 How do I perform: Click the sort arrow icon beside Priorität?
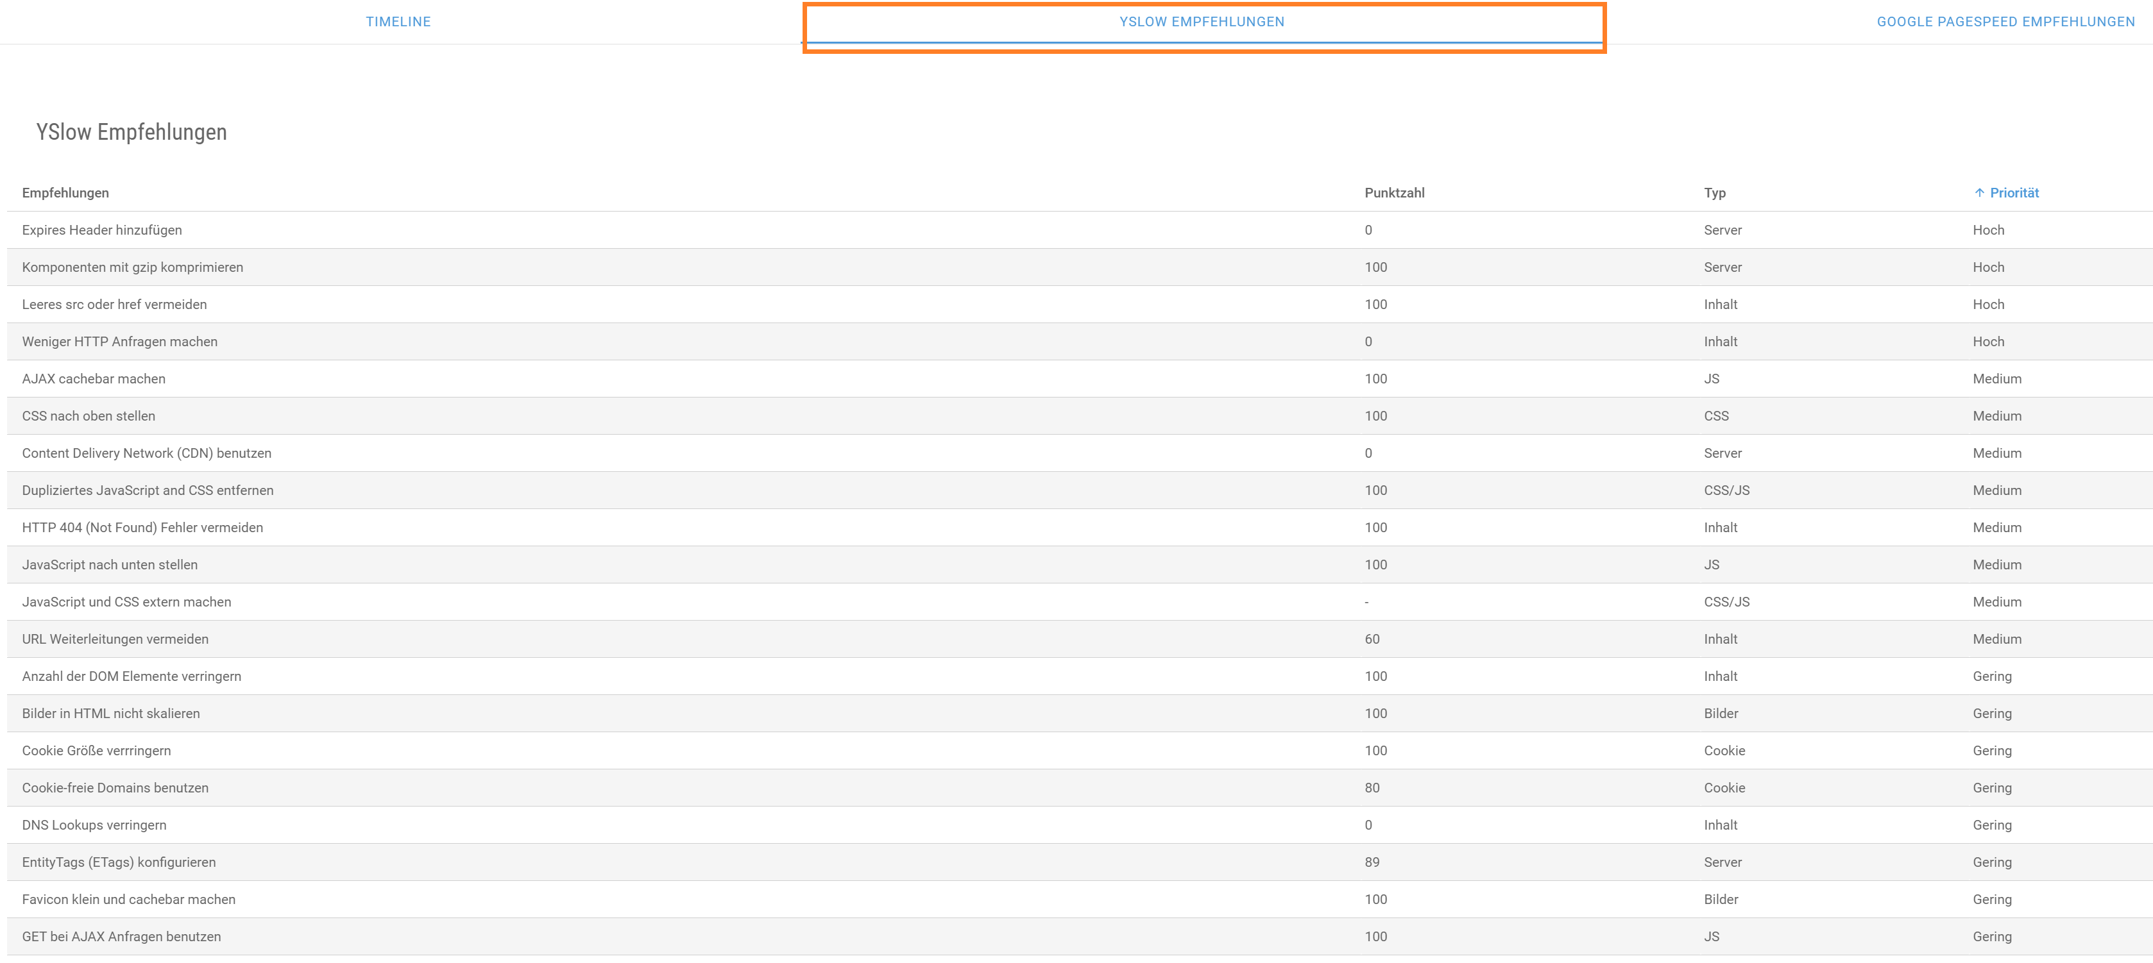point(1979,193)
